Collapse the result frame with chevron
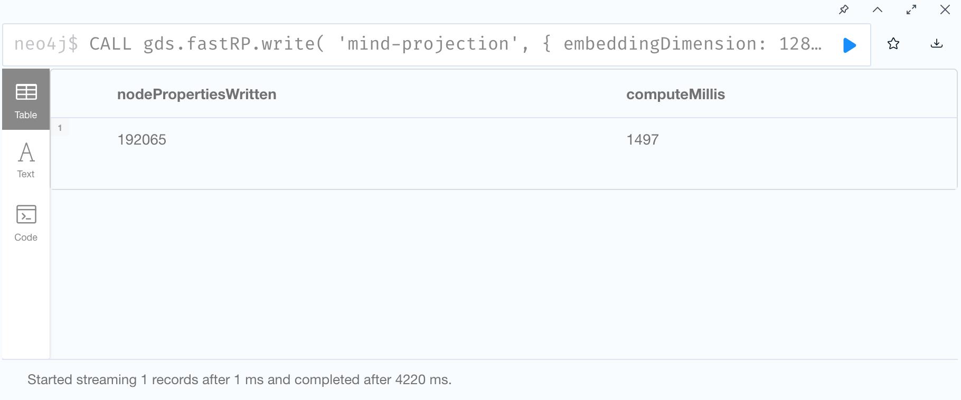Screen dimensions: 961x400 [878, 10]
